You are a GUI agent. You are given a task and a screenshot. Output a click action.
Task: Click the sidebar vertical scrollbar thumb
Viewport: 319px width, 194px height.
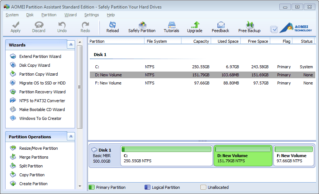tap(80, 87)
